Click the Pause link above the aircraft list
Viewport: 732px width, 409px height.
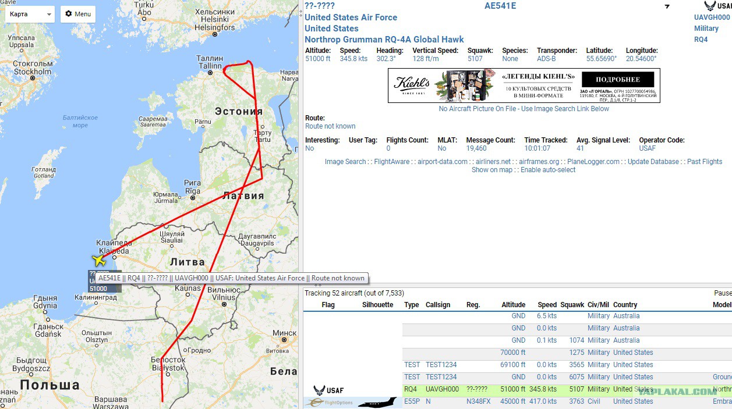[723, 293]
